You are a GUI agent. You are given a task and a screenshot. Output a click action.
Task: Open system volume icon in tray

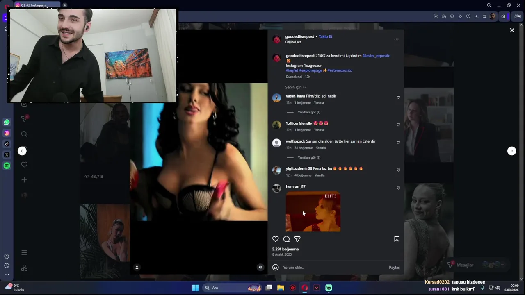(498, 288)
